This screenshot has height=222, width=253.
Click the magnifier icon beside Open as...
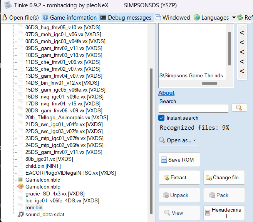click(x=162, y=140)
